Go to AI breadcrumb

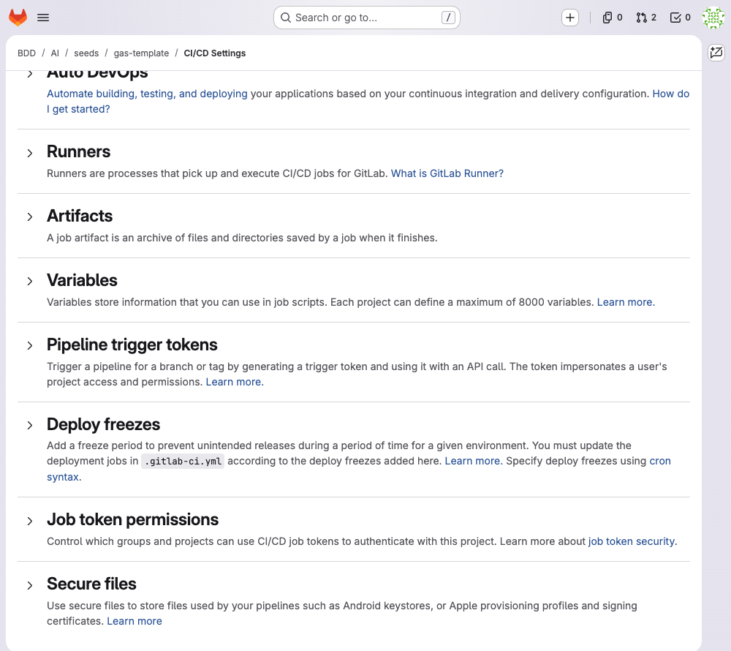pyautogui.click(x=55, y=53)
